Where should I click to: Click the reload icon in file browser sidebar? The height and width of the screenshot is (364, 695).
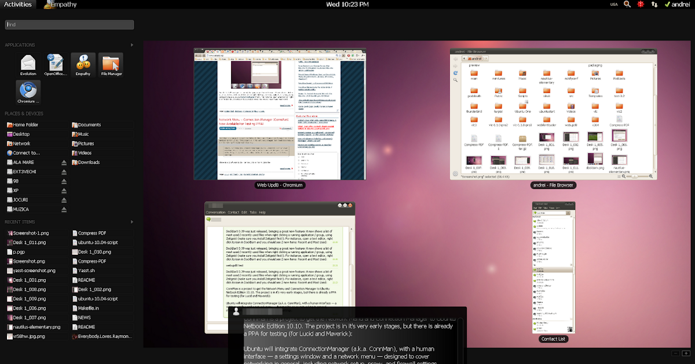point(455,72)
